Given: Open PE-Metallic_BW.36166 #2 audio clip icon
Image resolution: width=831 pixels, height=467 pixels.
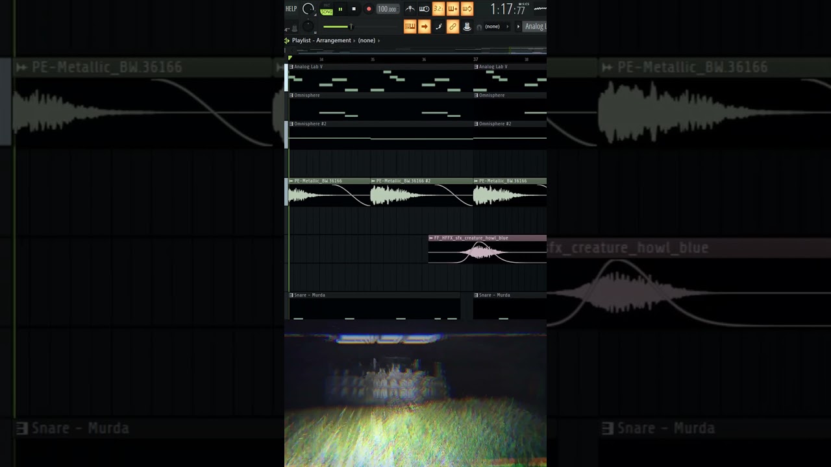Looking at the screenshot, I should click(373, 181).
